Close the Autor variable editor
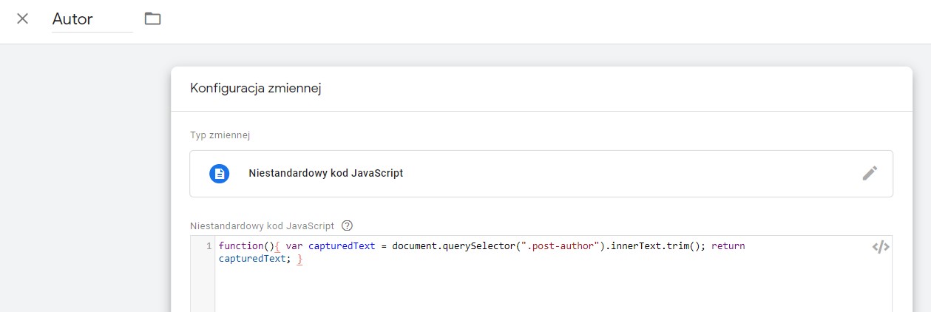931x312 pixels. pos(23,18)
